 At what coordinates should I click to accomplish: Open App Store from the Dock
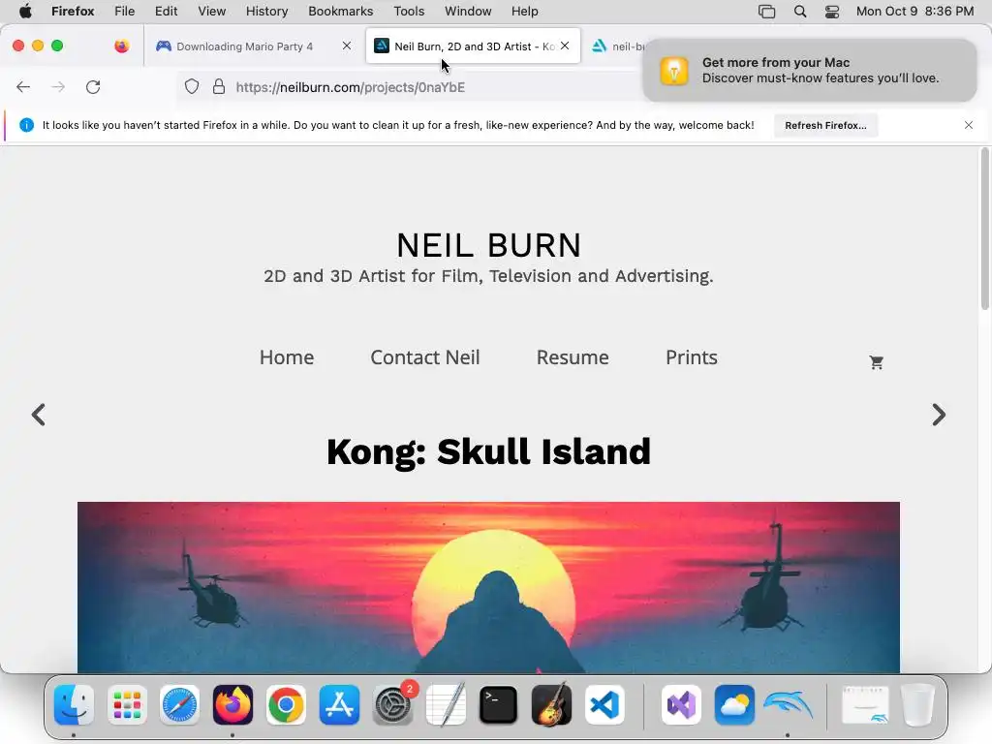coord(339,705)
